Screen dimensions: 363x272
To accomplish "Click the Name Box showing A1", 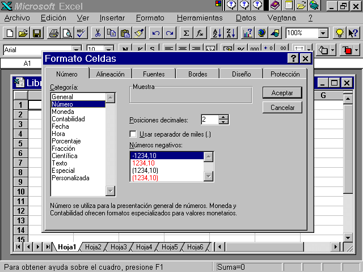I will tap(22, 63).
